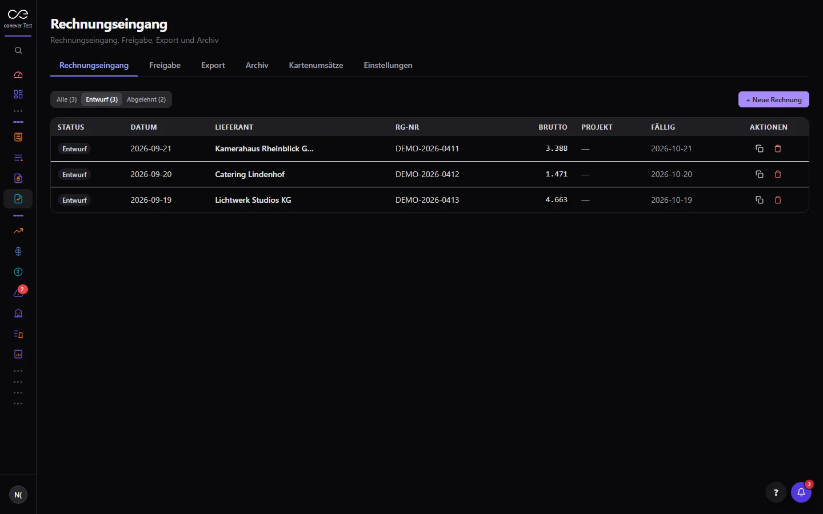Image resolution: width=823 pixels, height=514 pixels.
Task: Click the four-squares grid sidebar icon
Action: tap(18, 94)
